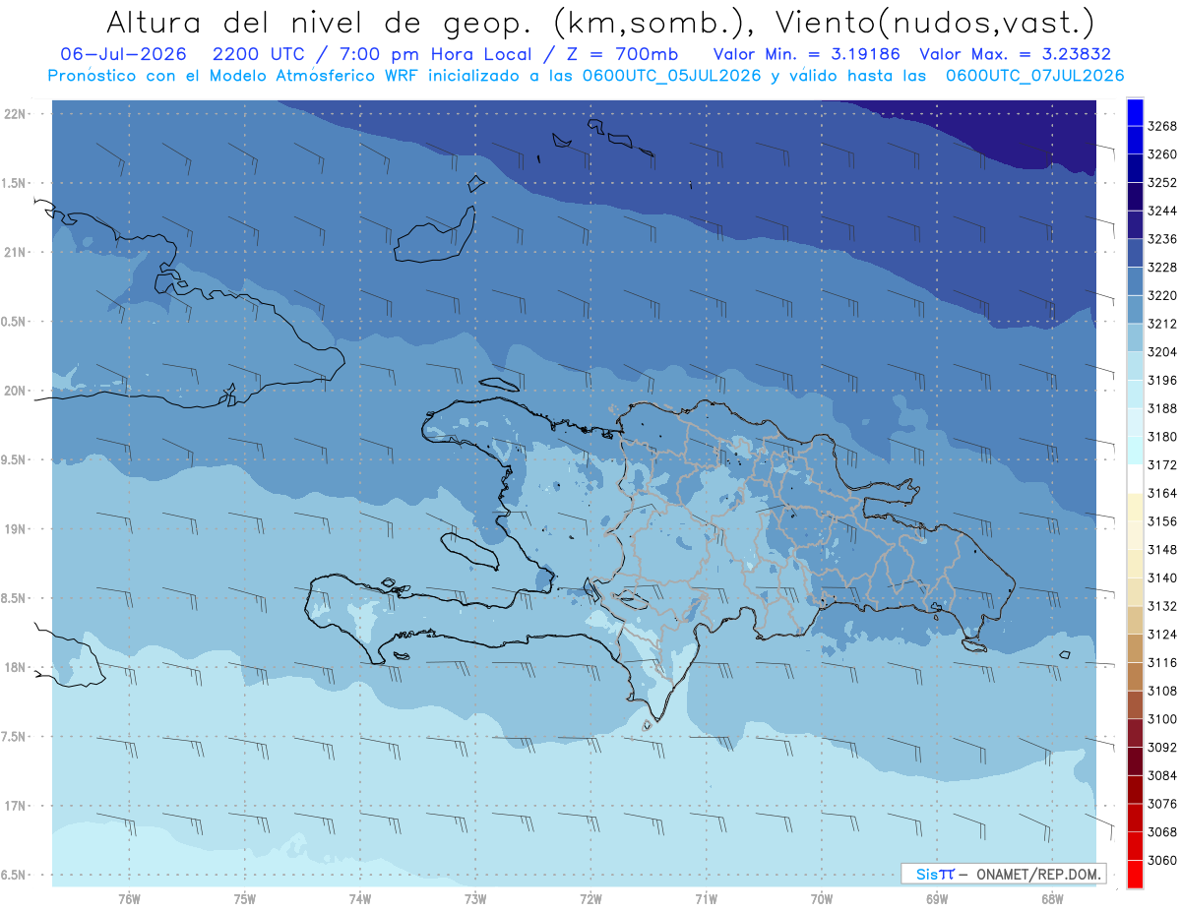This screenshot has width=1181, height=912.
Task: Click the '1.5N' latitude label
Action: (15, 183)
